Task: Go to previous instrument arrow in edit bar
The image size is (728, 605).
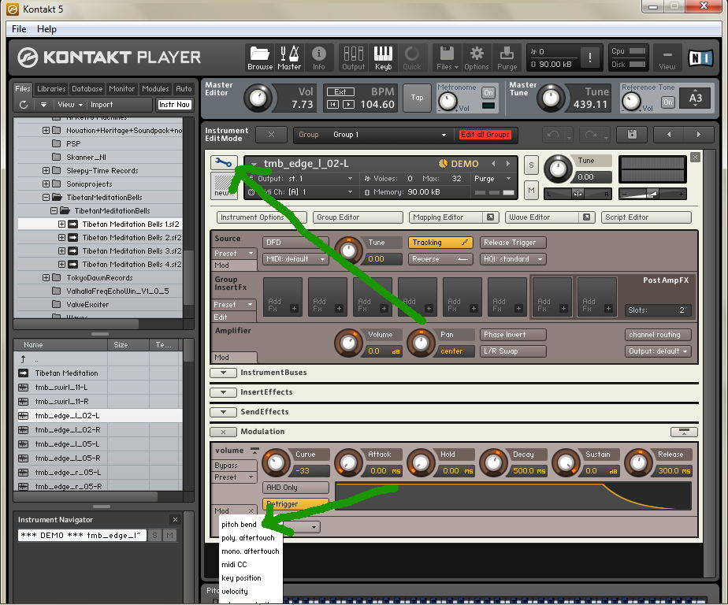Action: tap(669, 135)
